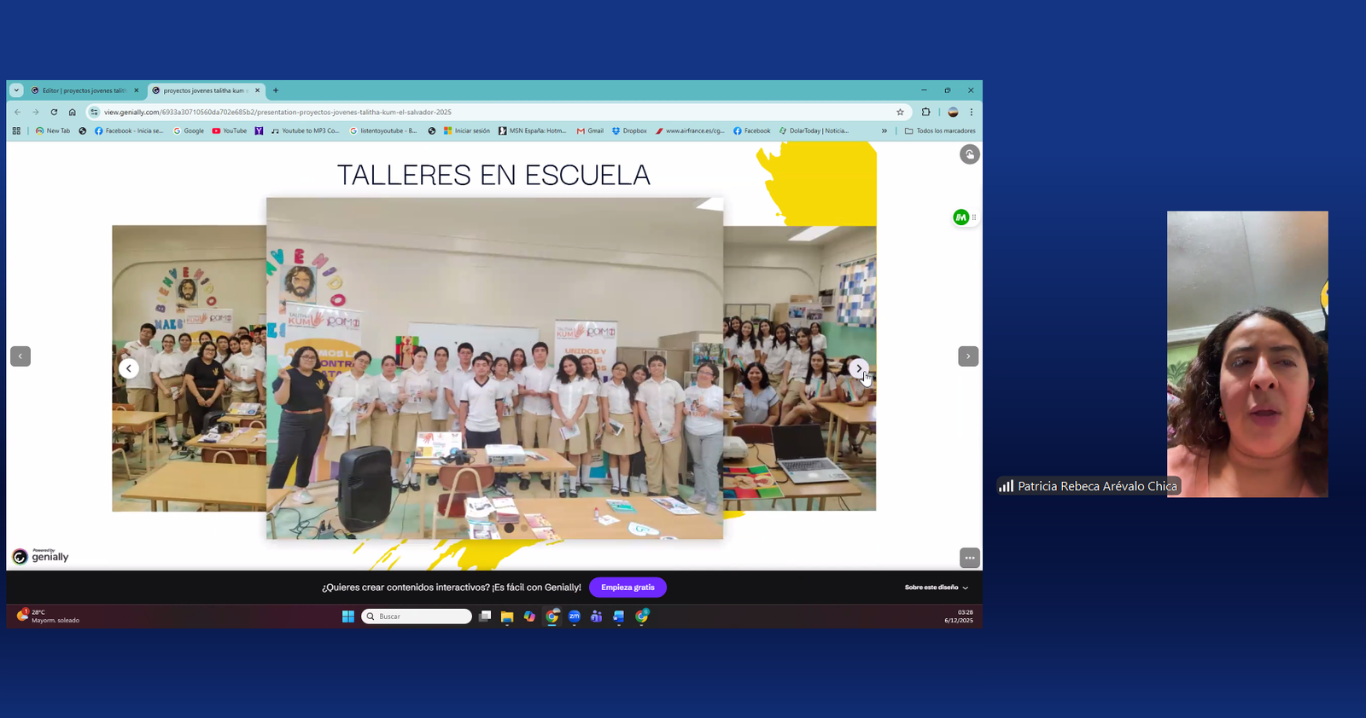This screenshot has width=1366, height=718.
Task: Open the three-dots options button on presentation
Action: point(969,558)
